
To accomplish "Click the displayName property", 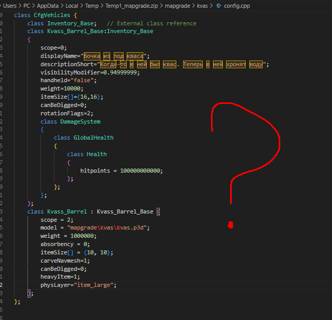I will [x=58, y=56].
